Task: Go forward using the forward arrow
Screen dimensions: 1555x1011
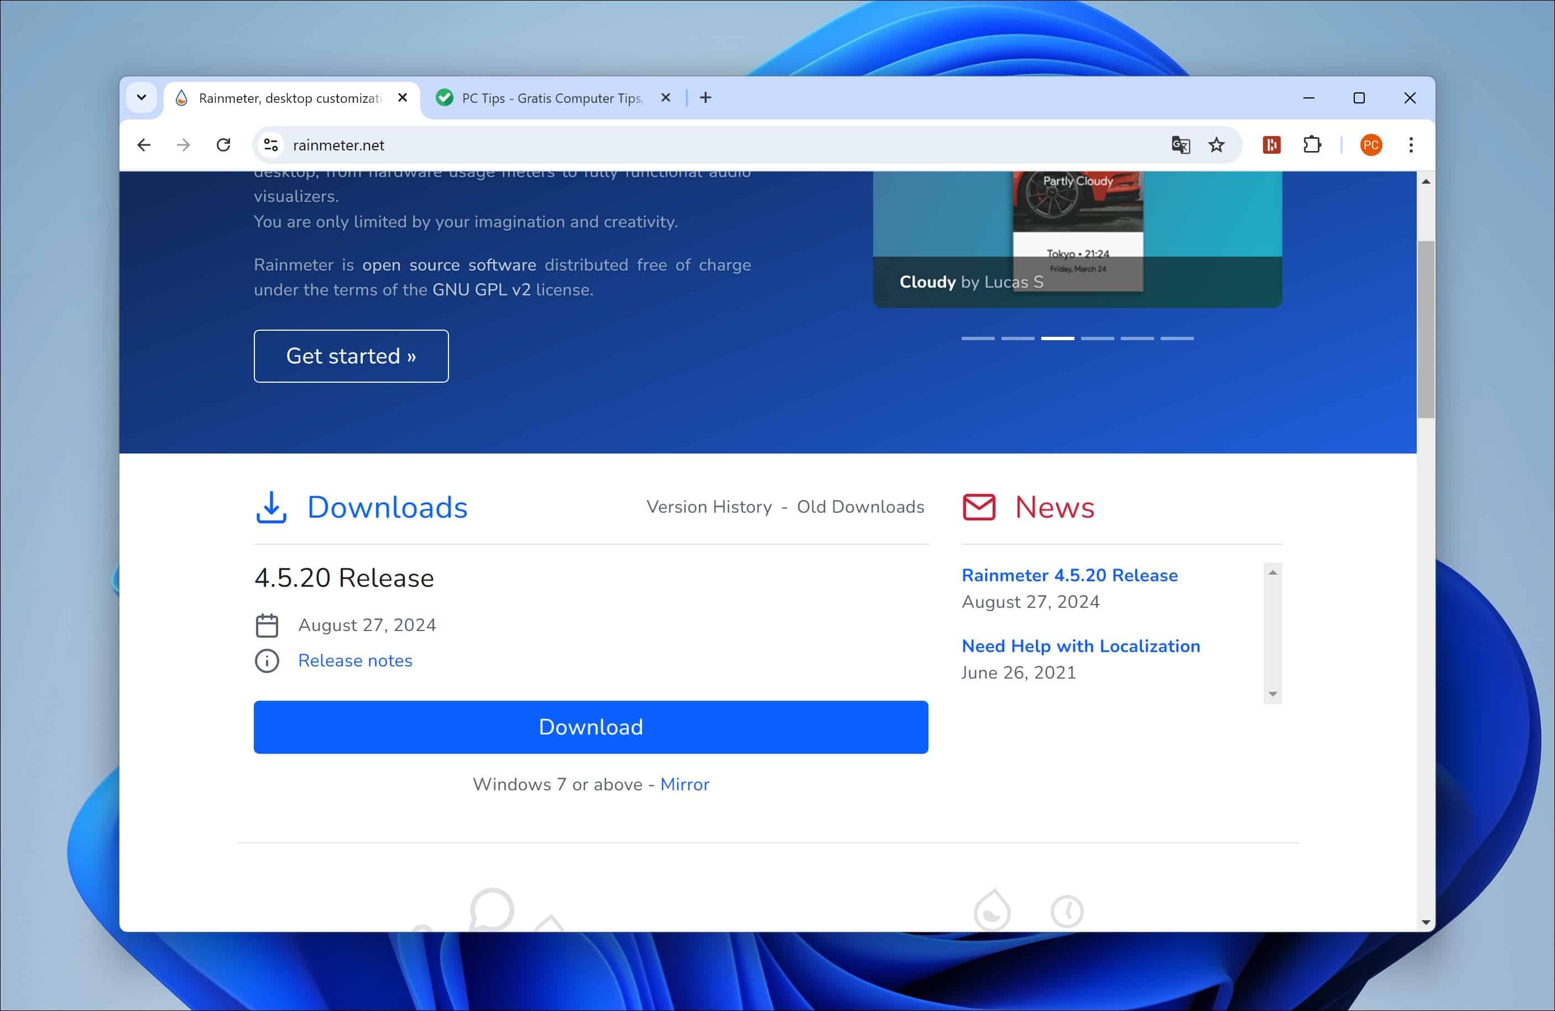Action: coord(183,145)
